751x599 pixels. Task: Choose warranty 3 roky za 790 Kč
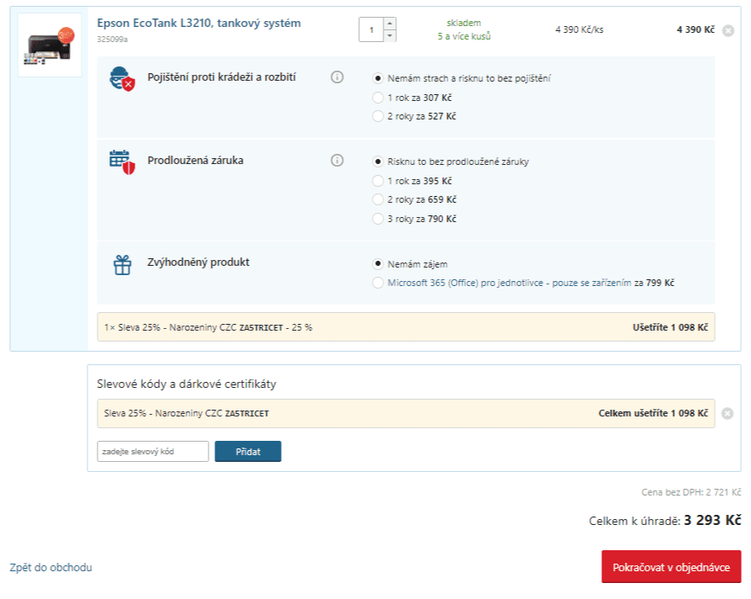pos(378,219)
